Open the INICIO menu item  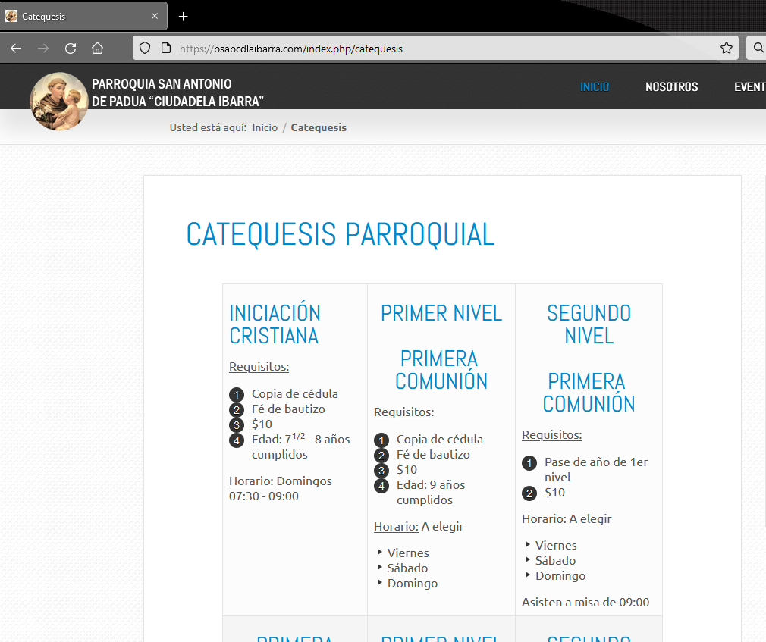click(595, 87)
